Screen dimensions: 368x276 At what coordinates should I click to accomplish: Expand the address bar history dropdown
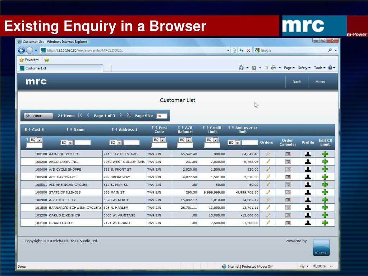tap(228, 50)
